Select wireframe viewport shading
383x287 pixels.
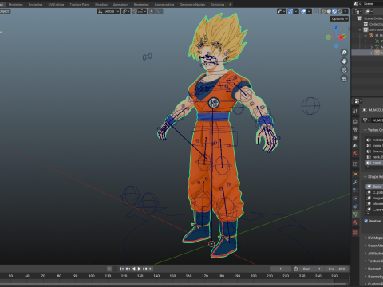[323, 11]
